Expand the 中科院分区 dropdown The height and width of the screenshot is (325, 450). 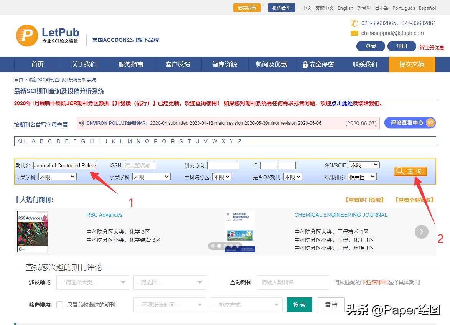point(222,177)
